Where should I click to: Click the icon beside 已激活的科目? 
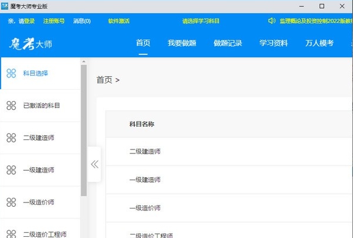11,106
